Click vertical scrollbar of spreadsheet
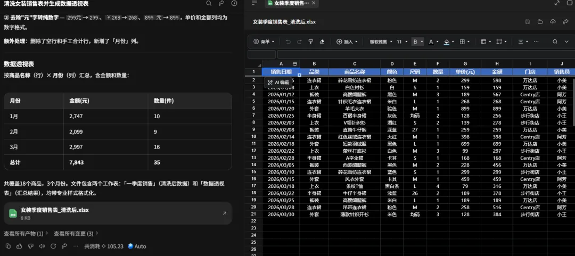Screen dimensions: 575x256 pos(573,103)
